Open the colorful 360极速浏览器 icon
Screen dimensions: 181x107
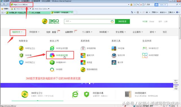pyautogui.click(x=52, y=55)
